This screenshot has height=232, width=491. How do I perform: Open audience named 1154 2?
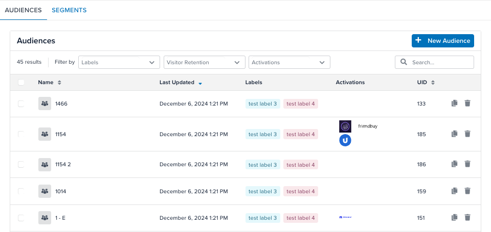pos(63,164)
